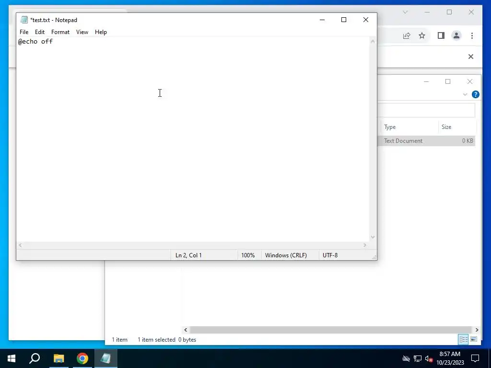The height and width of the screenshot is (368, 491).
Task: Click the network tray icon
Action: 418,358
